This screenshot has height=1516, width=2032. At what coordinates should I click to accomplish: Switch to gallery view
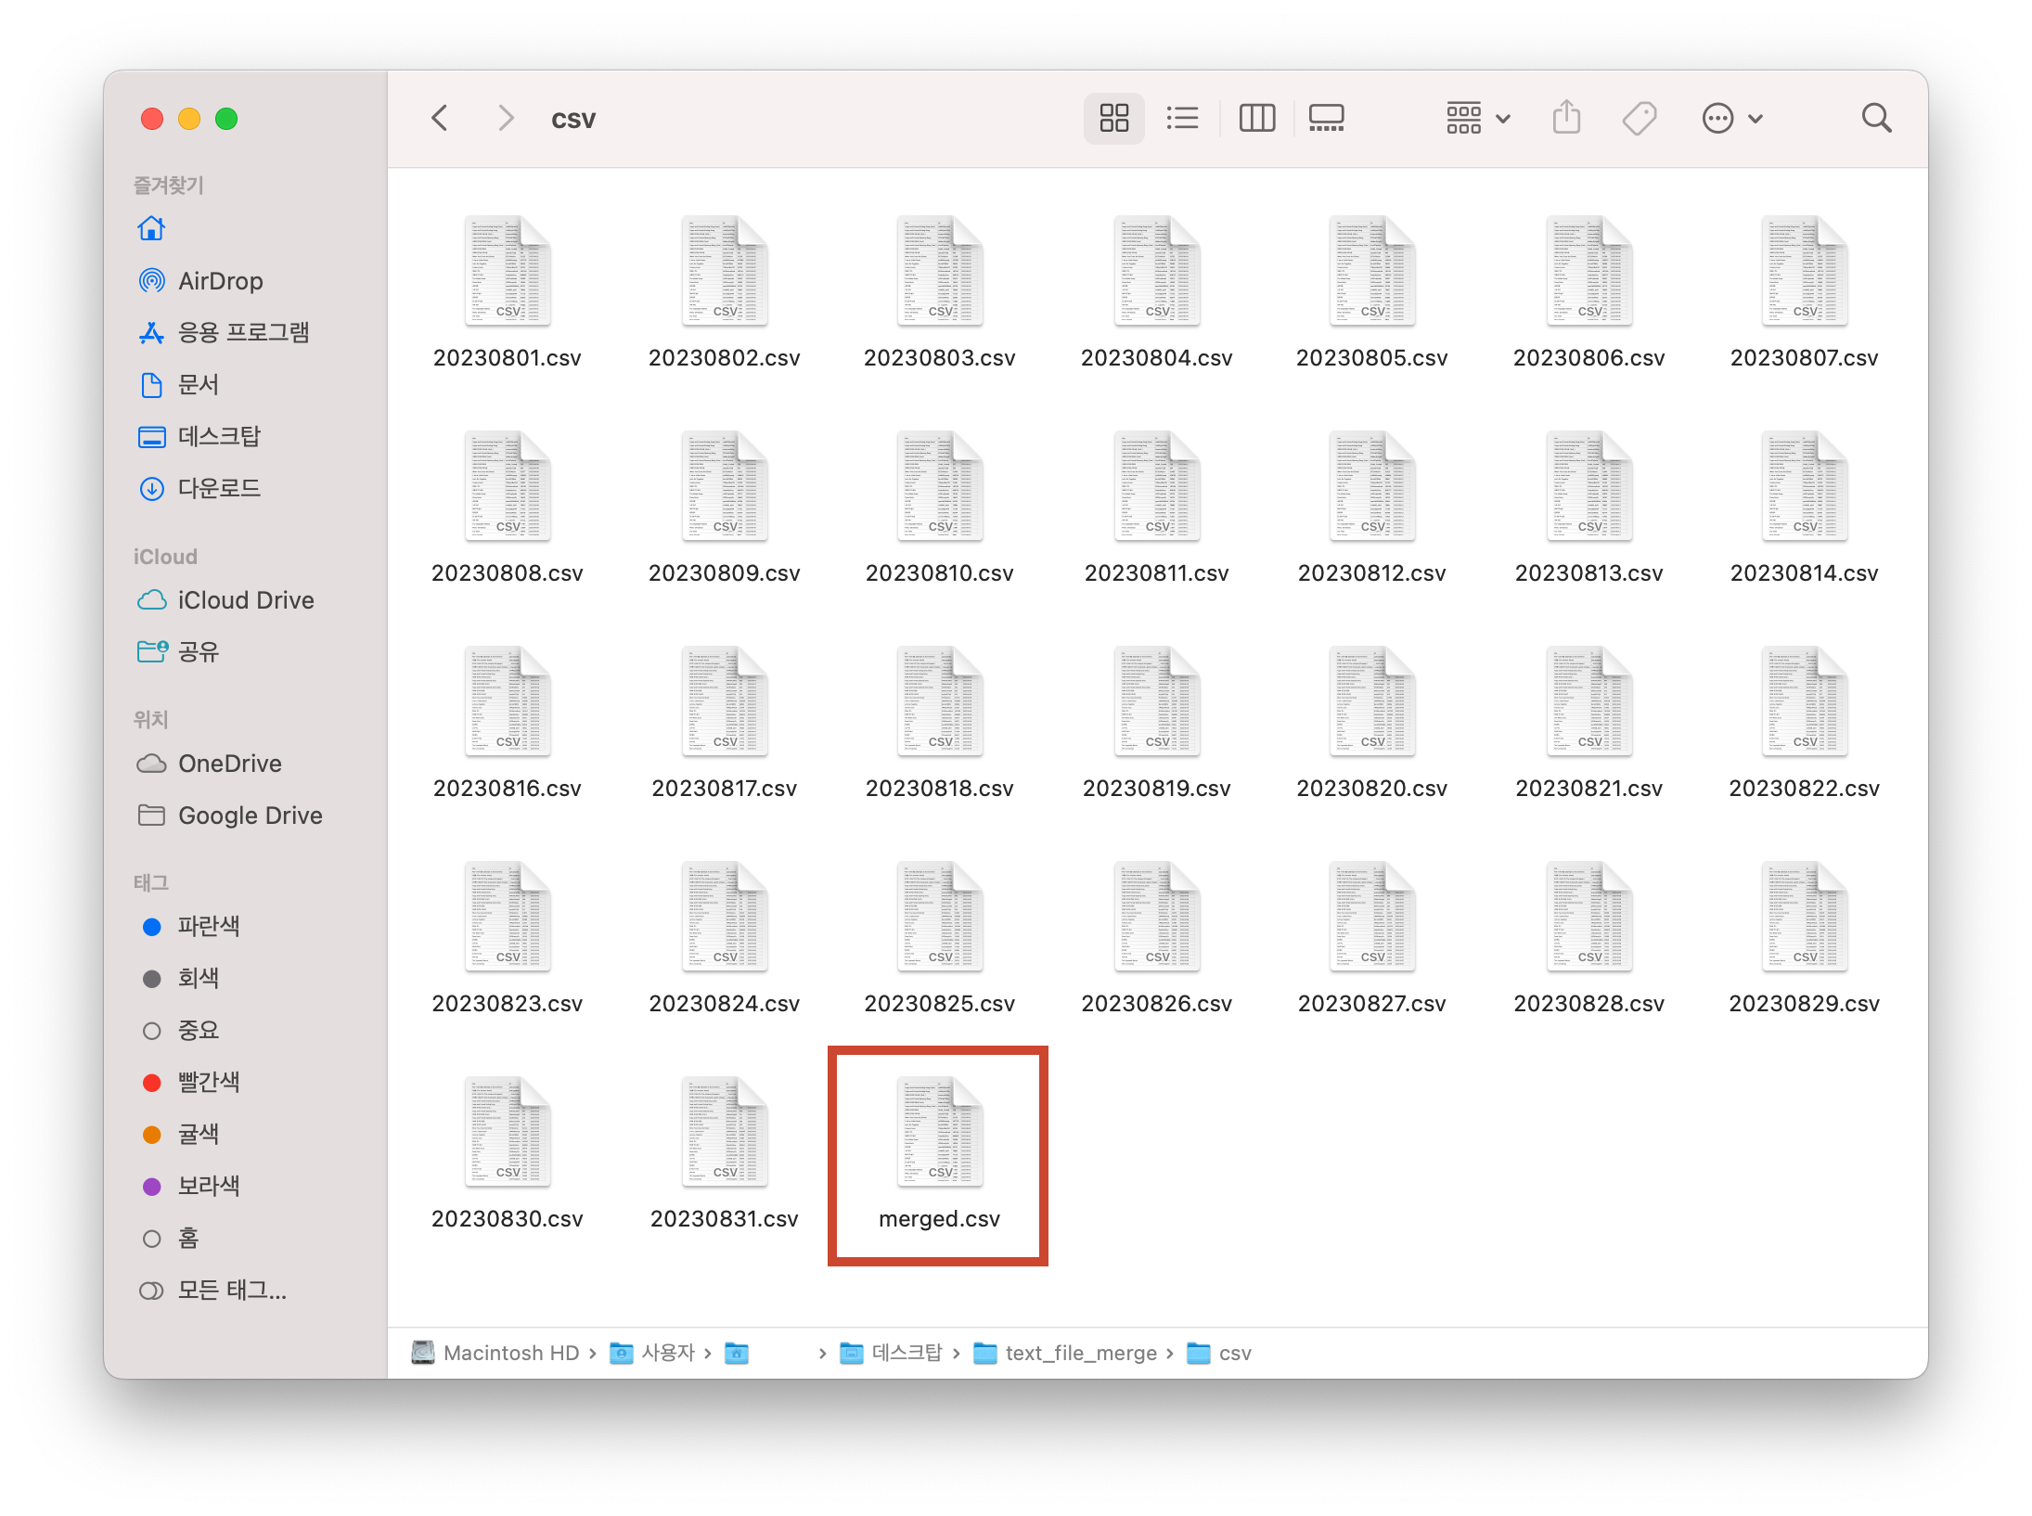[x=1326, y=118]
